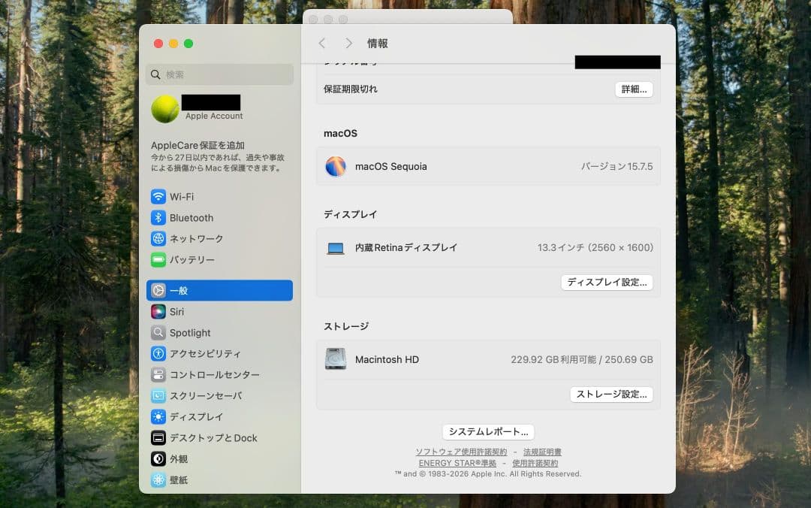Open the 壁紙 wallpaper icon
Viewport: 811px width, 508px height.
click(x=158, y=480)
